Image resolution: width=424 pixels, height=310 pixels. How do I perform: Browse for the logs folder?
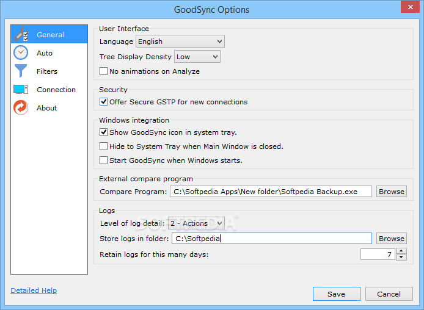coord(391,239)
